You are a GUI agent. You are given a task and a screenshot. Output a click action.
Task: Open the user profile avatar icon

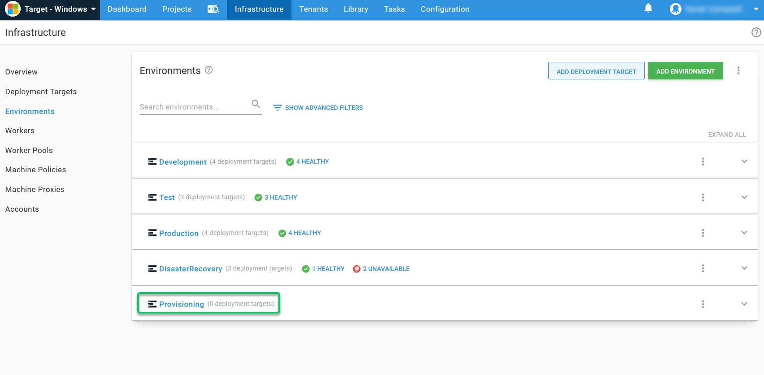[x=675, y=9]
